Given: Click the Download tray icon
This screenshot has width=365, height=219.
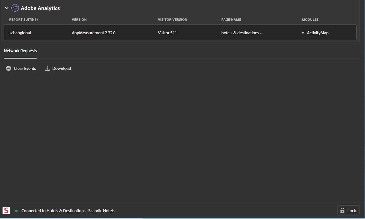Looking at the screenshot, I should (47, 68).
